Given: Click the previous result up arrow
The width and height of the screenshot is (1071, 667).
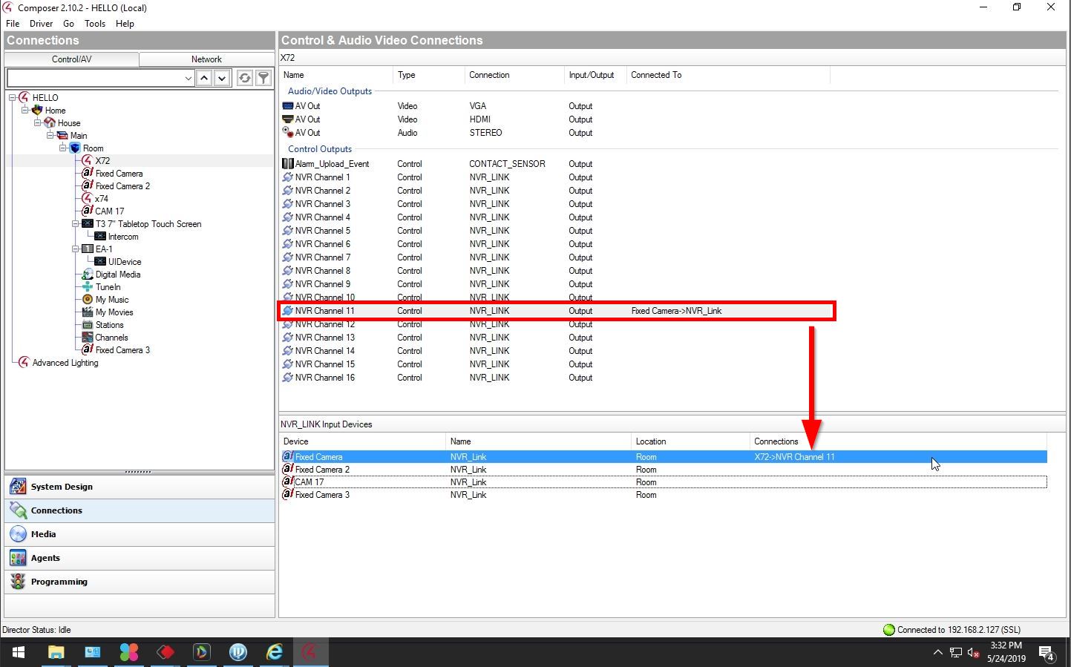Looking at the screenshot, I should 204,78.
